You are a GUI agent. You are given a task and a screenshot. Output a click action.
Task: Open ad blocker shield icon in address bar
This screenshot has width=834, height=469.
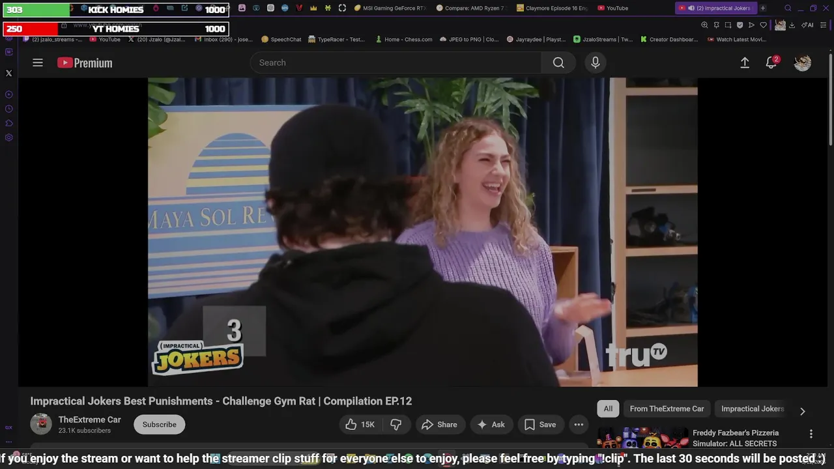click(740, 25)
